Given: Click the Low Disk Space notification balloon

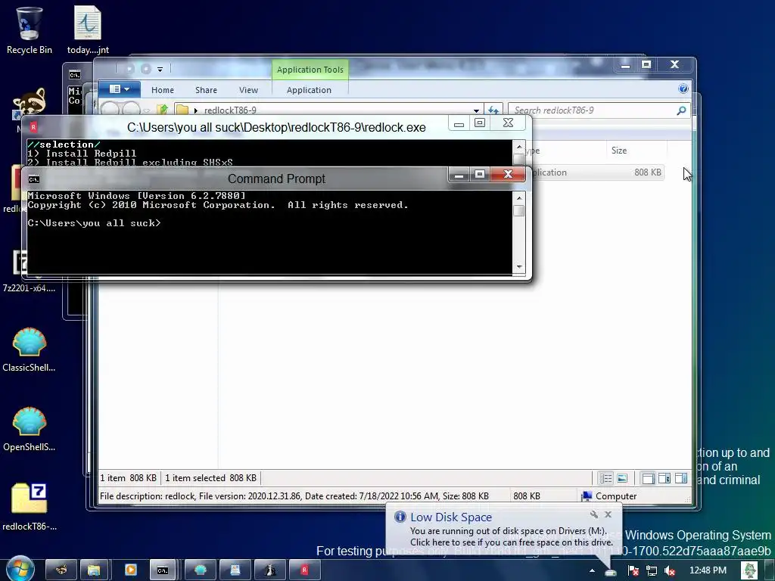Looking at the screenshot, I should [503, 529].
